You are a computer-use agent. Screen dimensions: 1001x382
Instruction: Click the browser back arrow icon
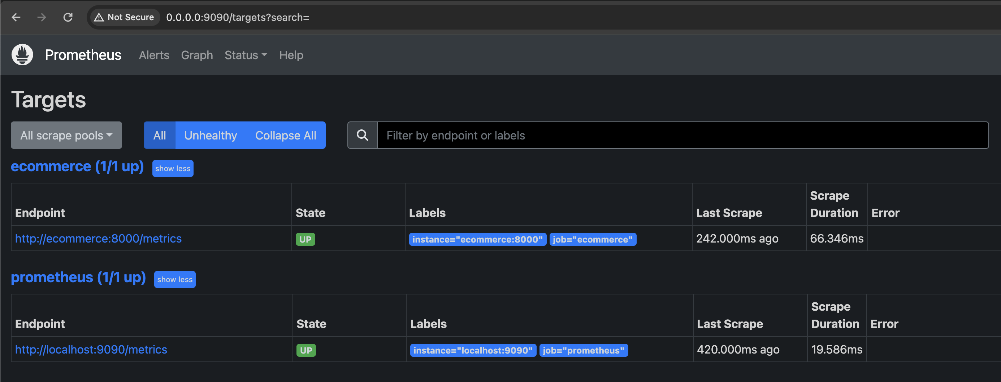pyautogui.click(x=16, y=17)
